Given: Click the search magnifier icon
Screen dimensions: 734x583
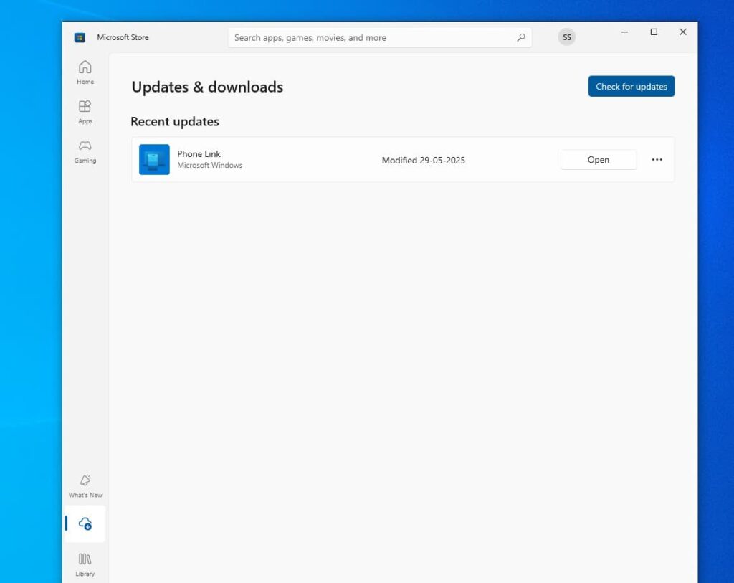Looking at the screenshot, I should 521,37.
